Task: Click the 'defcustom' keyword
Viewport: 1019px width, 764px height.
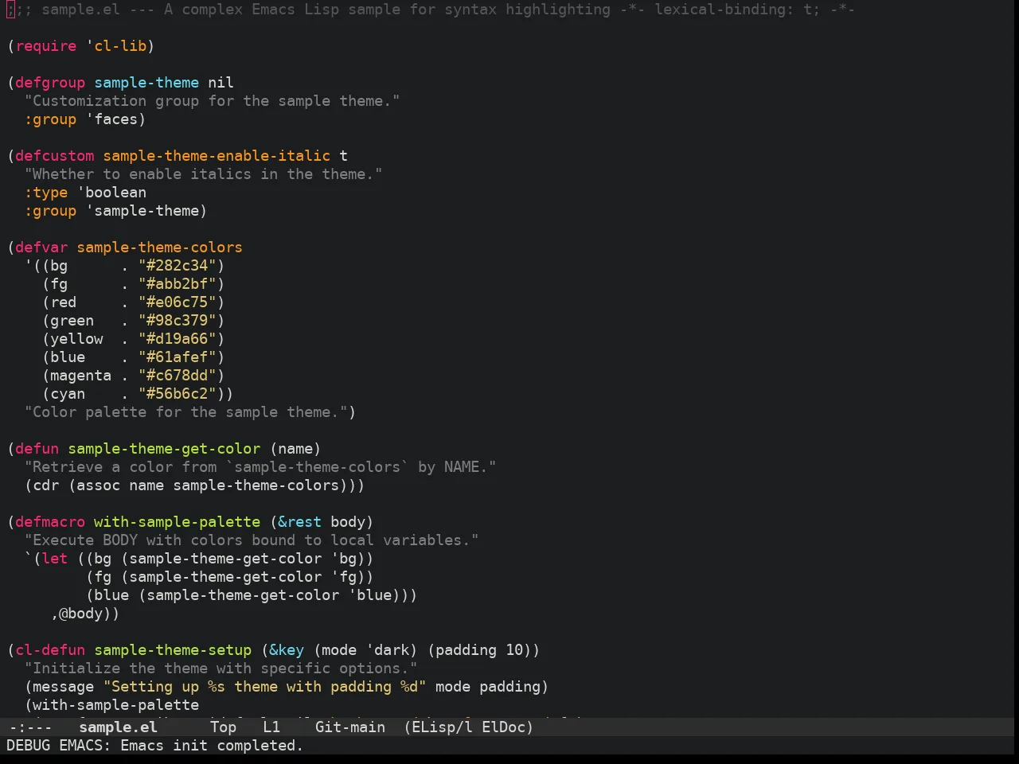Action: pos(55,156)
